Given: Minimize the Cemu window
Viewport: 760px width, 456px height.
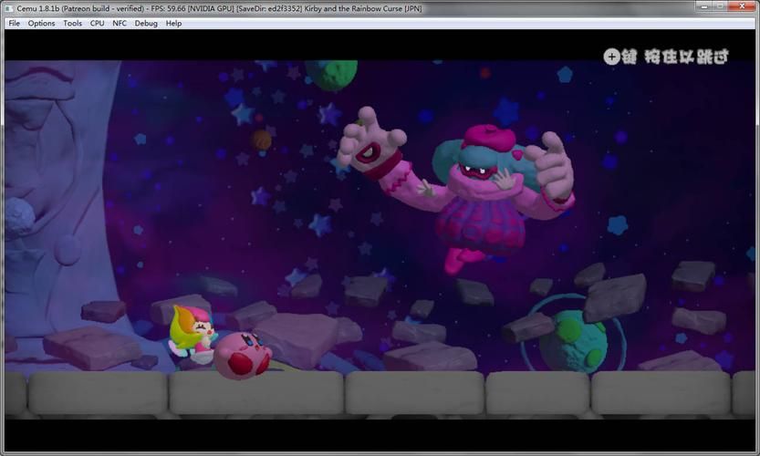Looking at the screenshot, I should click(x=703, y=5).
